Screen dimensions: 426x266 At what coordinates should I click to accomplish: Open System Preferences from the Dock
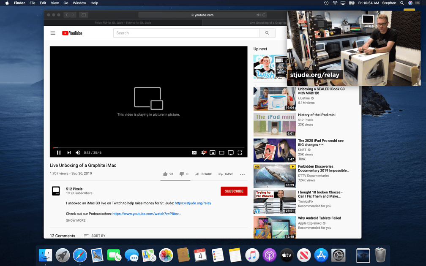pyautogui.click(x=338, y=255)
